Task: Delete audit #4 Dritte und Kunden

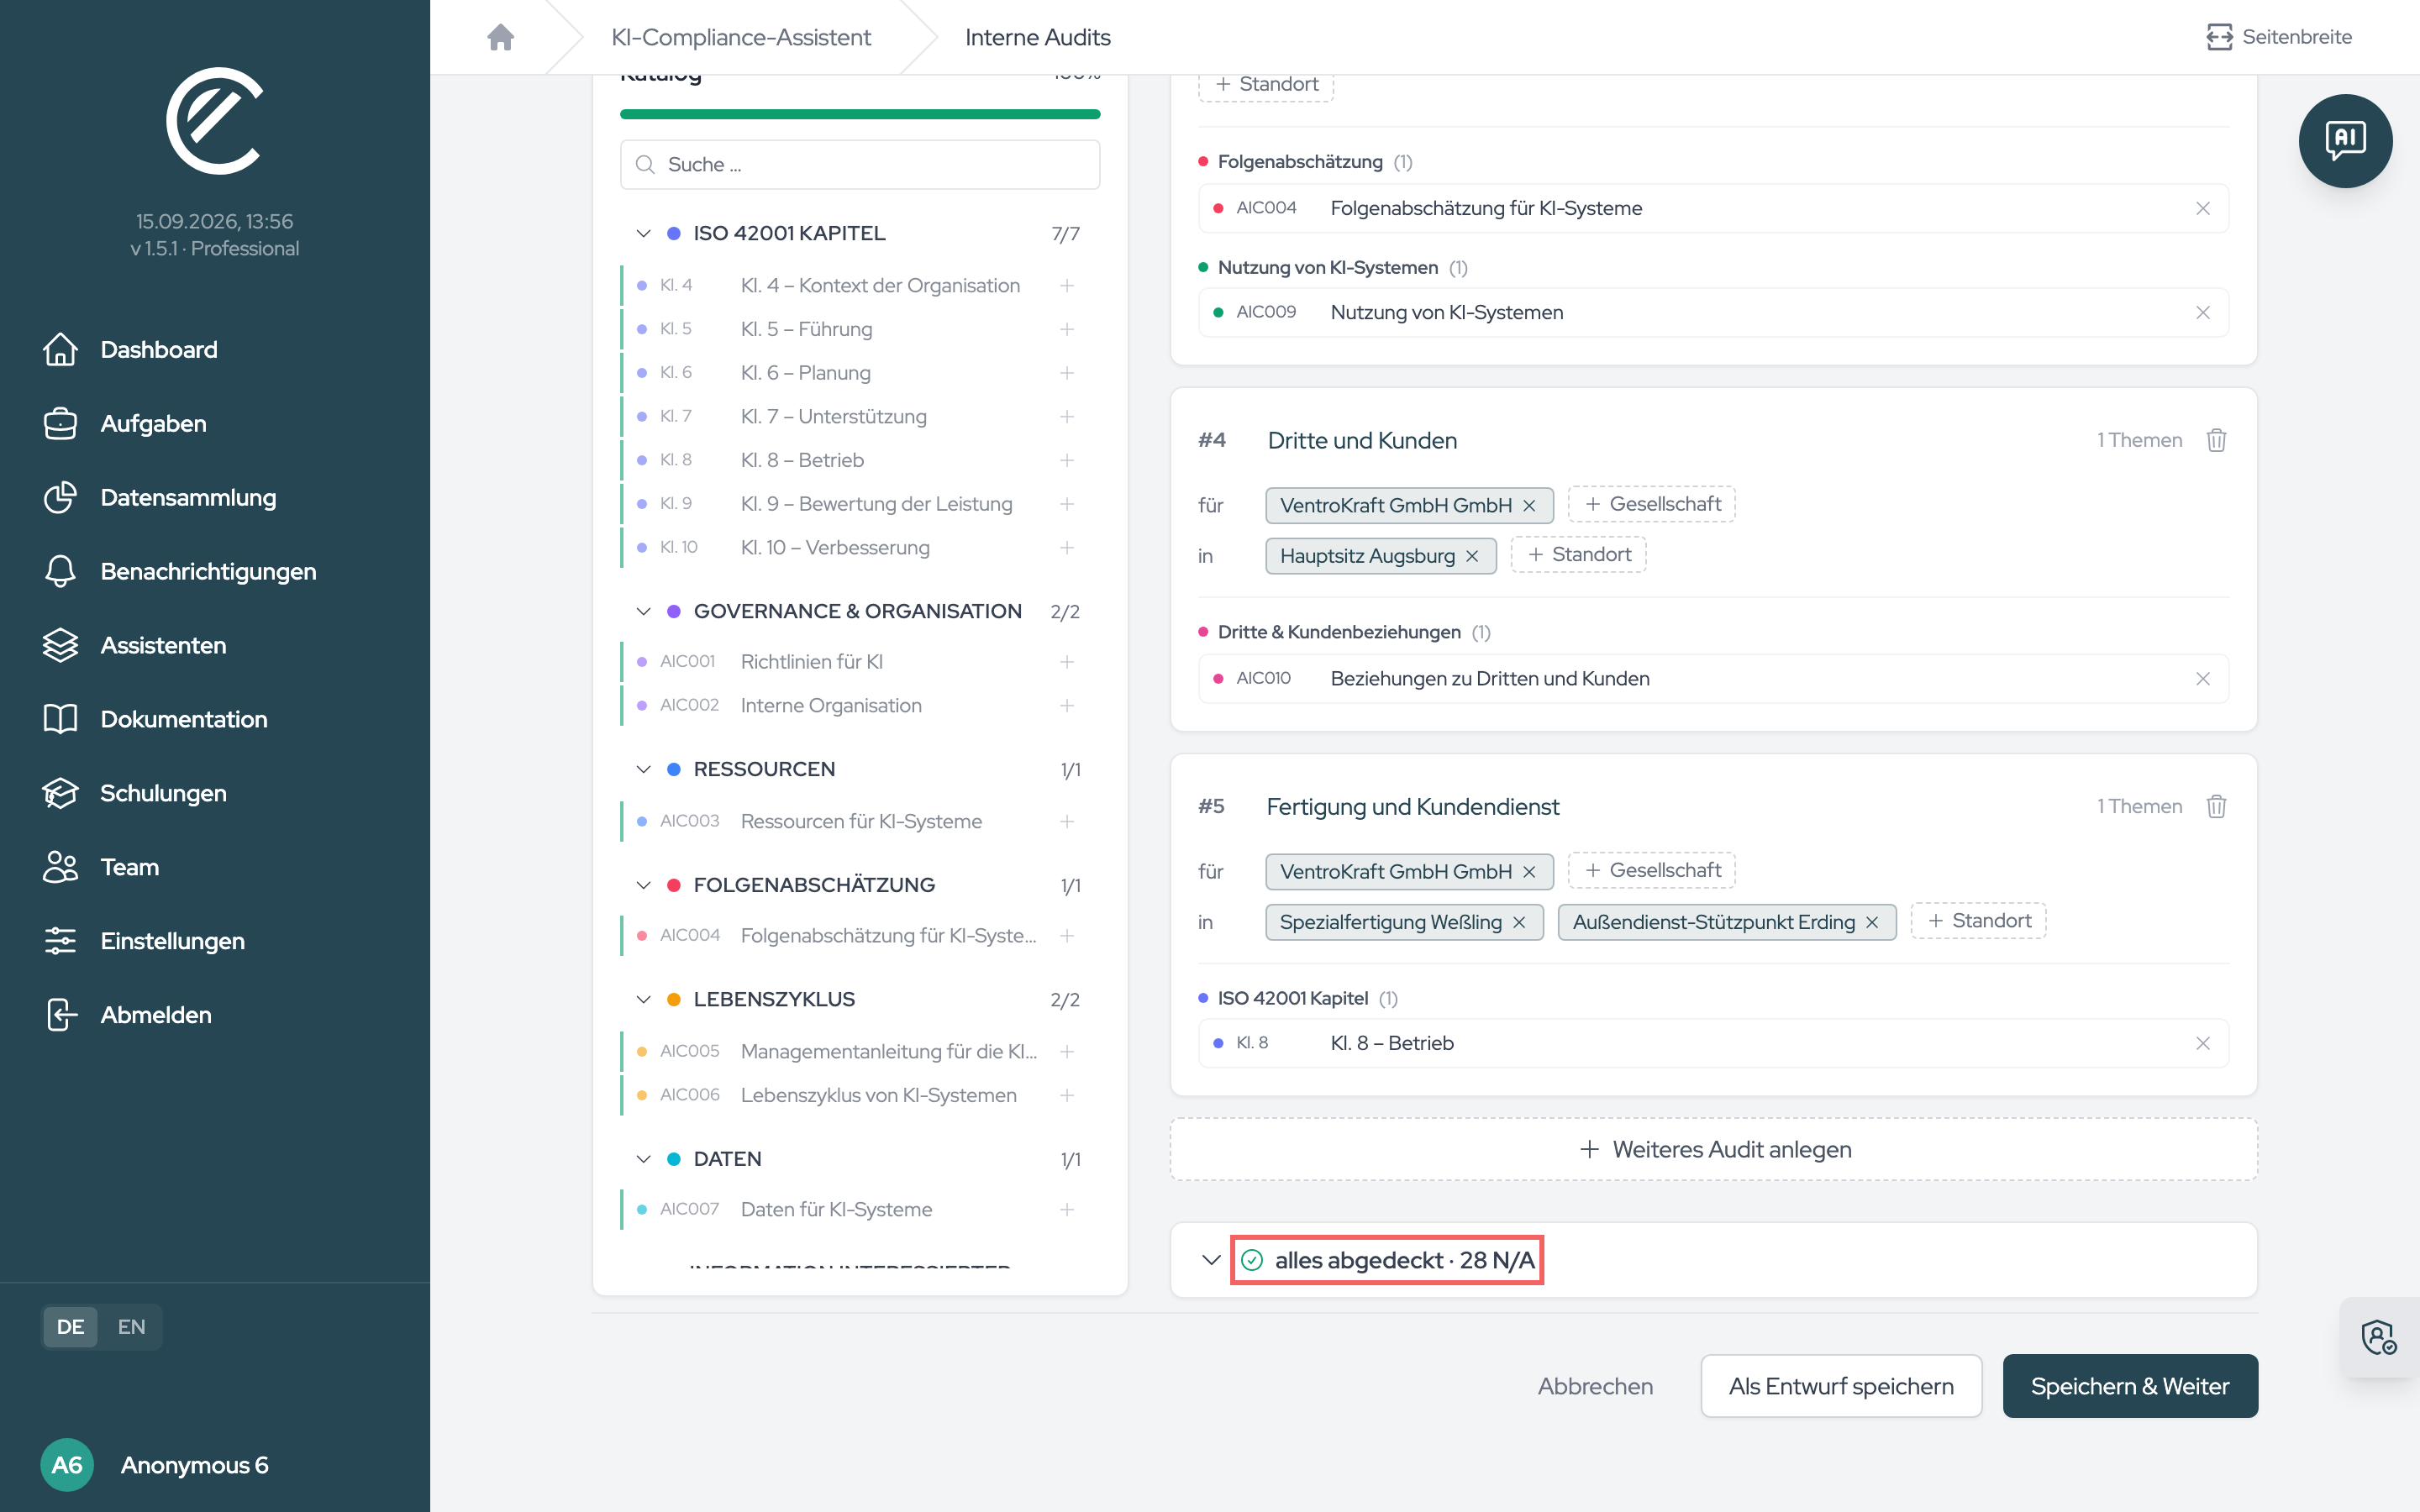Action: tap(2216, 440)
